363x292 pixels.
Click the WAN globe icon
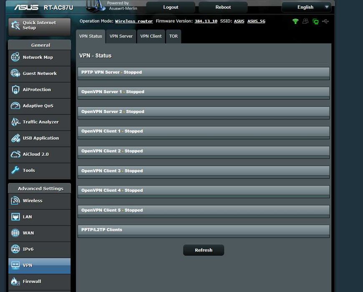tap(15, 233)
